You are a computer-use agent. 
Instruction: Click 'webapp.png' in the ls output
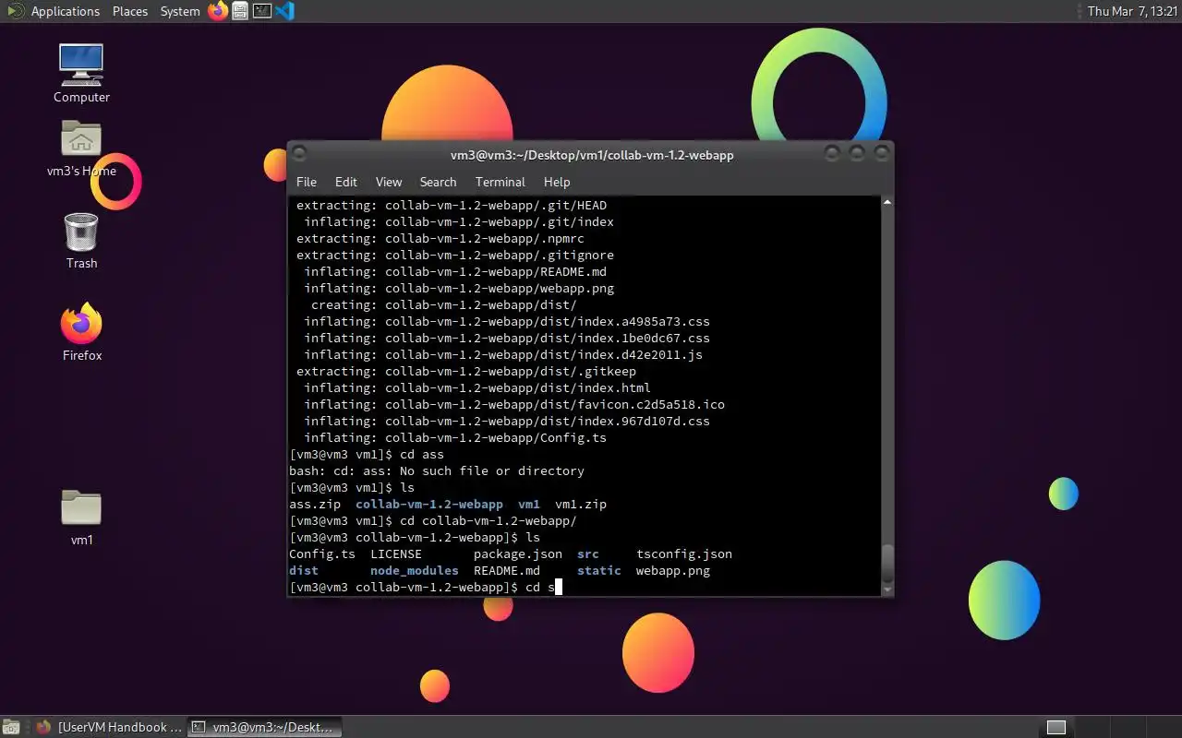coord(673,570)
